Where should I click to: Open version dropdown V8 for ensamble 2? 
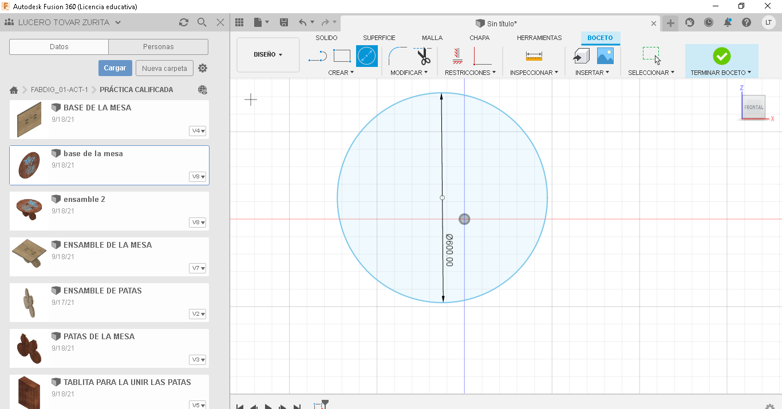[x=198, y=223]
